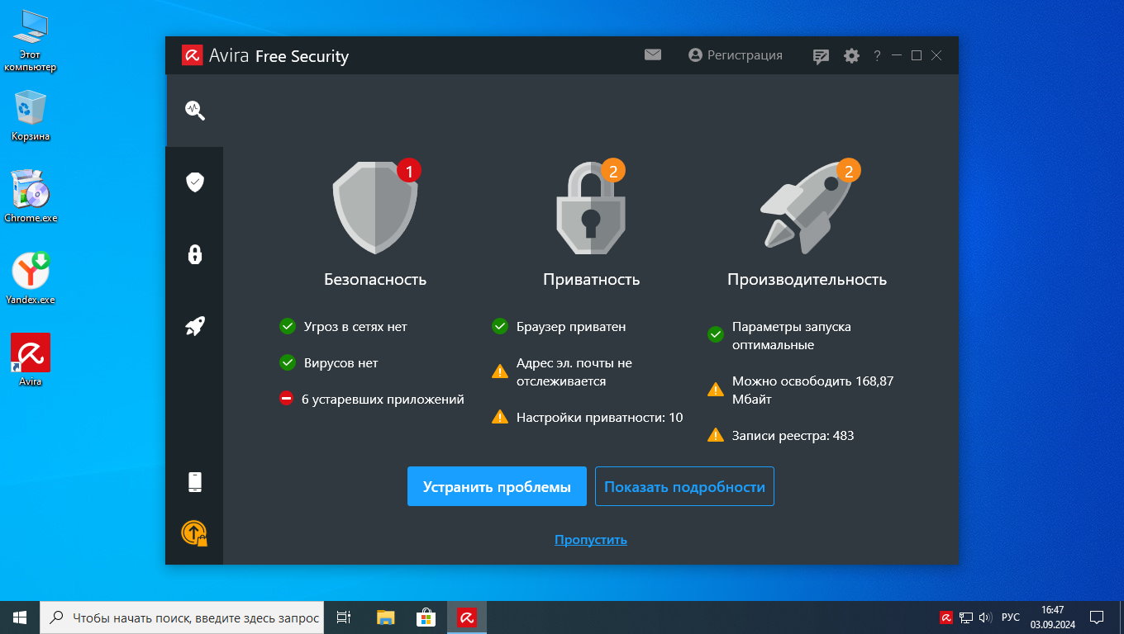Open the notification center icon
This screenshot has height=634, width=1124.
tap(1097, 617)
